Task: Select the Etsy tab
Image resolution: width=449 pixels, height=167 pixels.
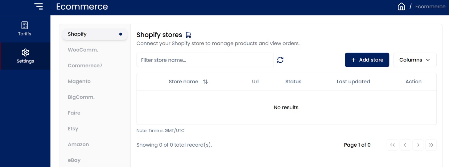Action: point(73,129)
